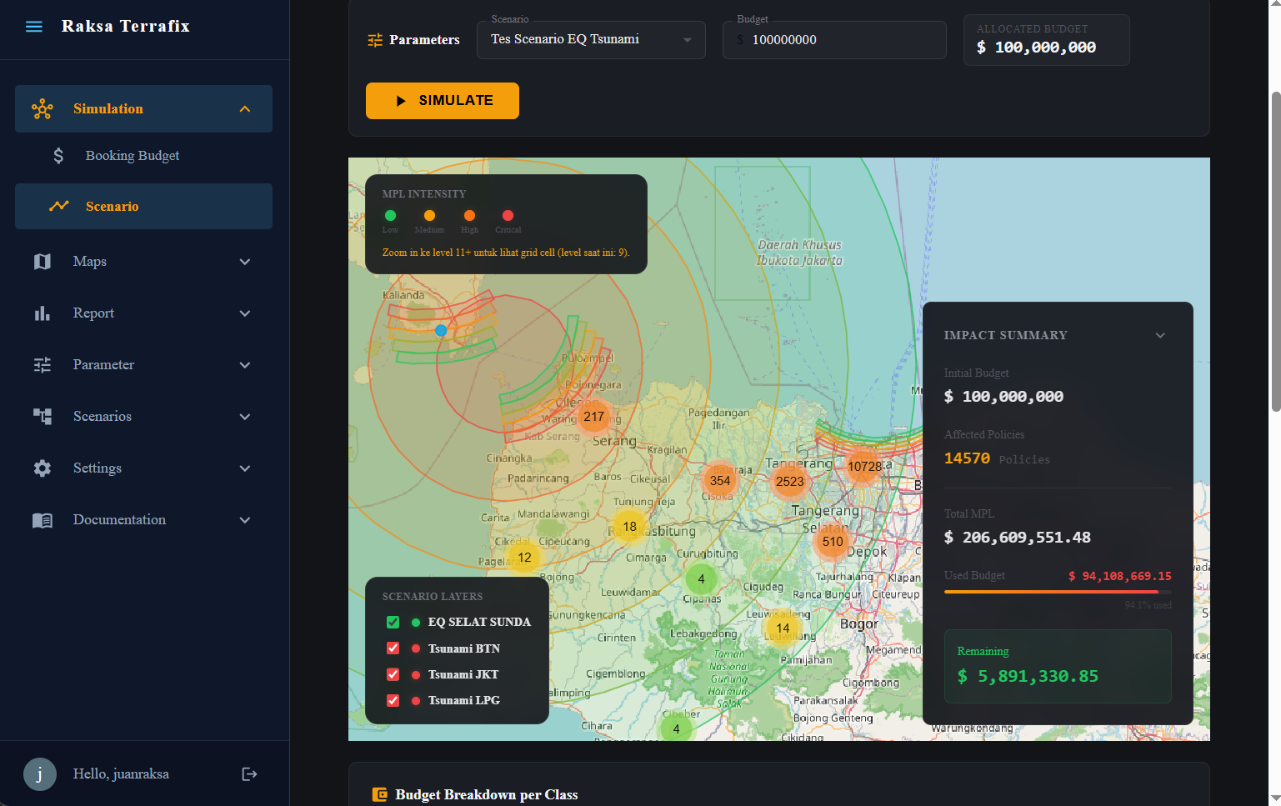Open the 10728 policy cluster marker
This screenshot has width=1281, height=806.
pos(864,467)
